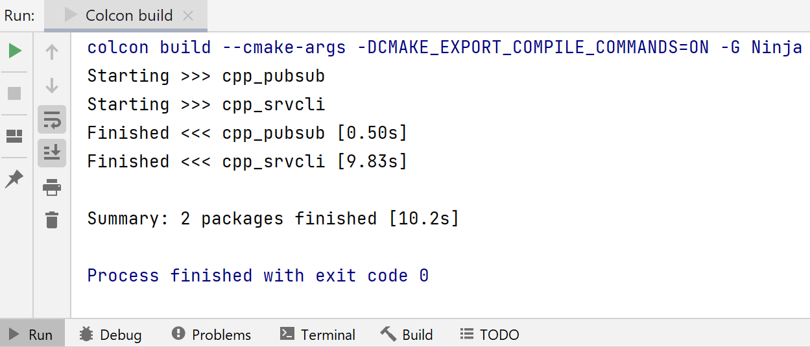The width and height of the screenshot is (810, 347).
Task: Click the "Process finished with exit code 0" line
Action: click(258, 276)
